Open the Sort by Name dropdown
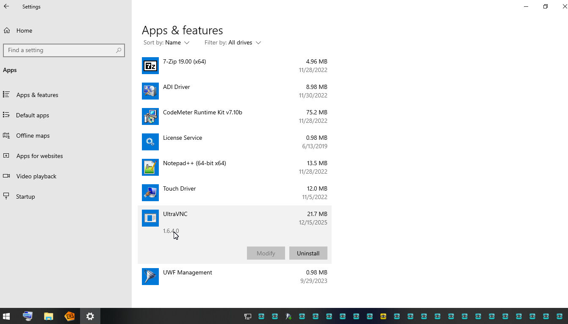The height and width of the screenshot is (324, 568). coord(166,42)
